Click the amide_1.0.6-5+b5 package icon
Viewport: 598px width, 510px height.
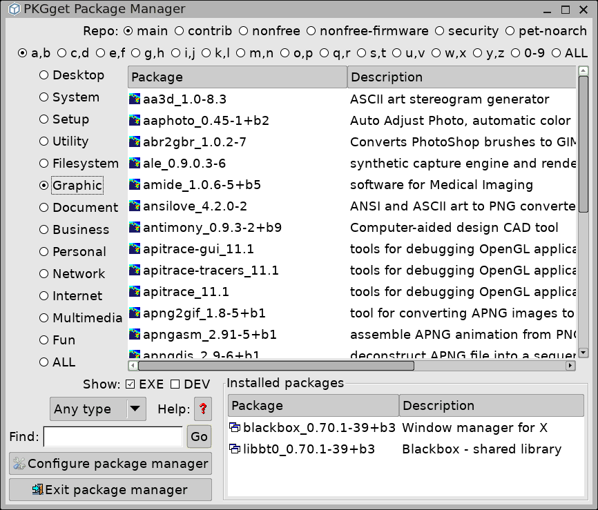click(x=135, y=184)
